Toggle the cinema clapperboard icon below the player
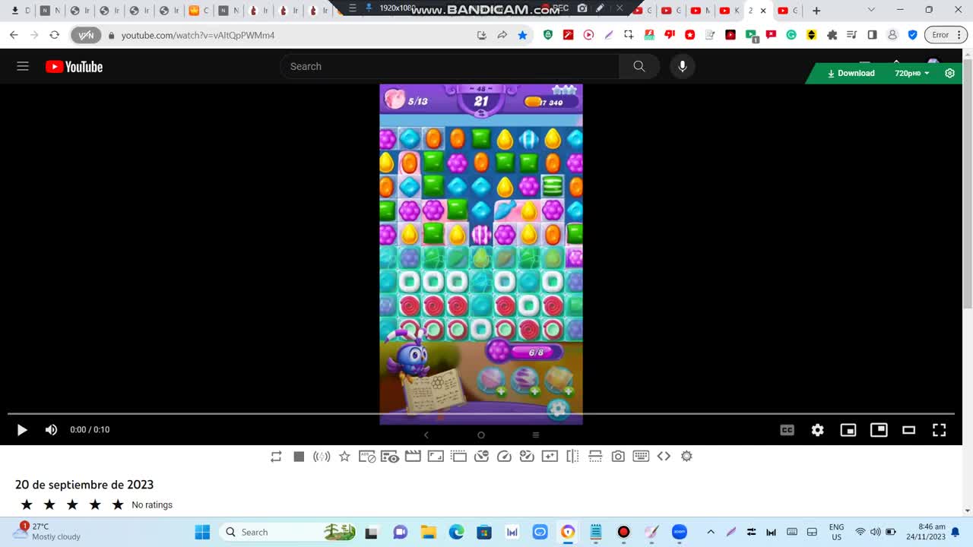The width and height of the screenshot is (973, 547). pyautogui.click(x=413, y=456)
